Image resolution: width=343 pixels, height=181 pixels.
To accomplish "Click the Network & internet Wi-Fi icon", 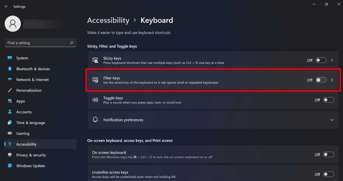I will tap(10, 80).
